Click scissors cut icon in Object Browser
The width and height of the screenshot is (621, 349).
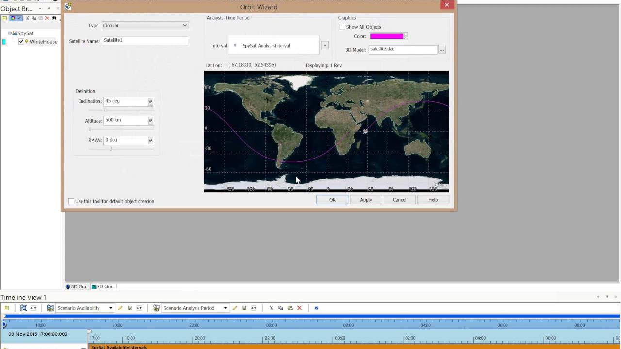pos(27,18)
